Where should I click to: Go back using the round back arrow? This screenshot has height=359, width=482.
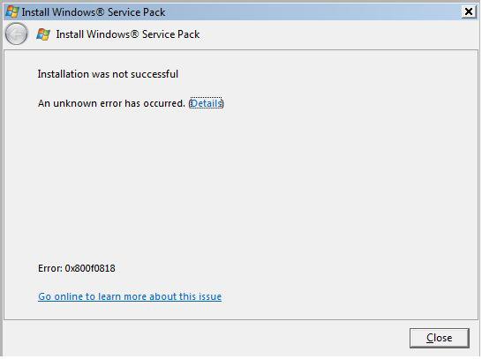click(16, 34)
